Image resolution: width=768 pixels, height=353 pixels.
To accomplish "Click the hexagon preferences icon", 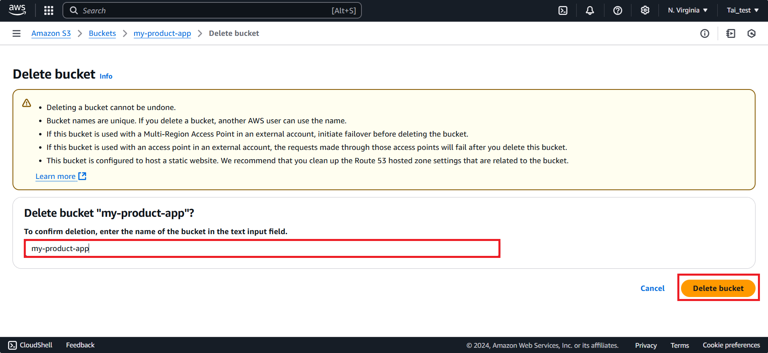I will click(751, 33).
